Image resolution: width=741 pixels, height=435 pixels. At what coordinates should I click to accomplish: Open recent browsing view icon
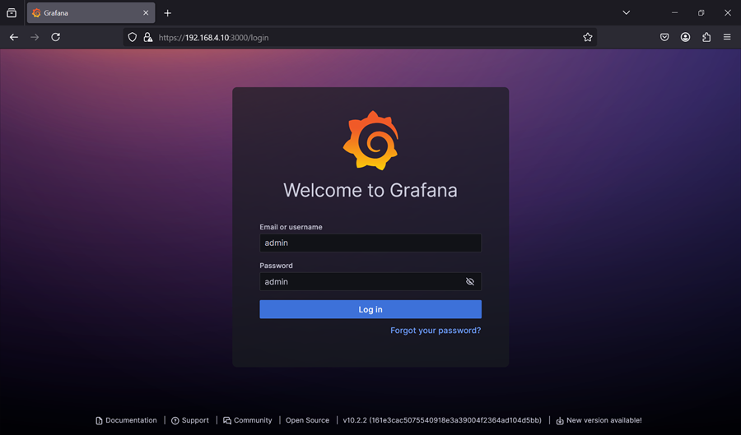point(12,12)
